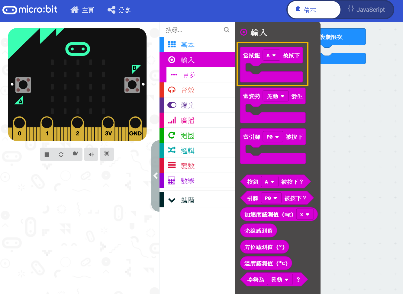Click simulator pin 1

[x=47, y=128]
